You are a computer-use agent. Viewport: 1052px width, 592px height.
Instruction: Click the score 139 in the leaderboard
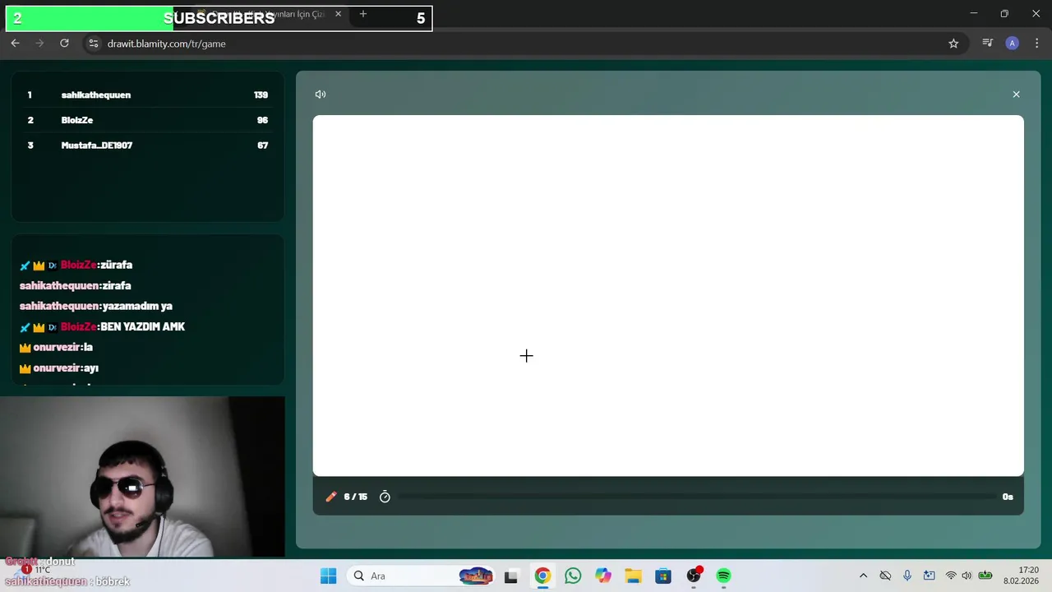click(261, 95)
